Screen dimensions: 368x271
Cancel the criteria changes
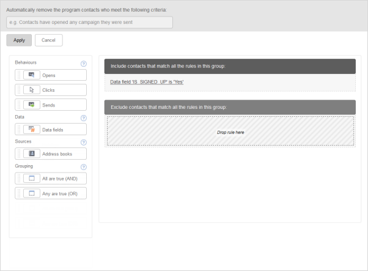tap(48, 40)
